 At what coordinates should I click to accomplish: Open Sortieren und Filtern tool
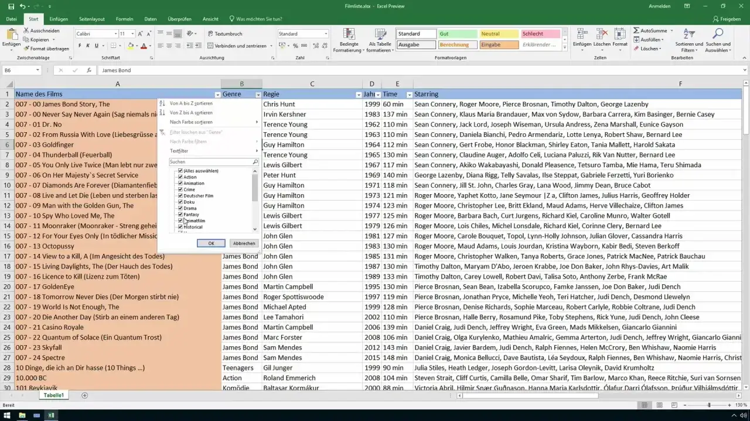point(688,40)
